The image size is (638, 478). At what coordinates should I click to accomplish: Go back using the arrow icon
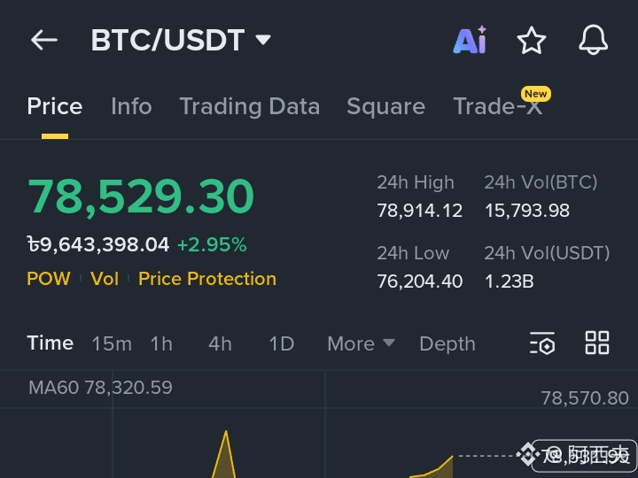pyautogui.click(x=44, y=40)
